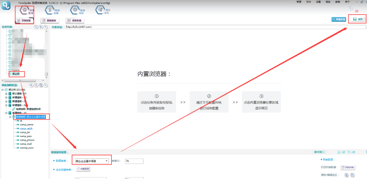
Task: Select the comp_peo field
Action: tap(25, 136)
